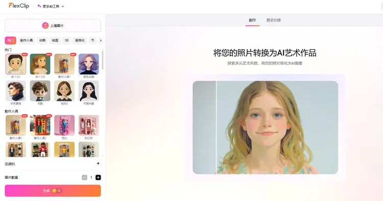Click the style list vertical scrollbar
This screenshot has width=383, height=201.
click(103, 60)
